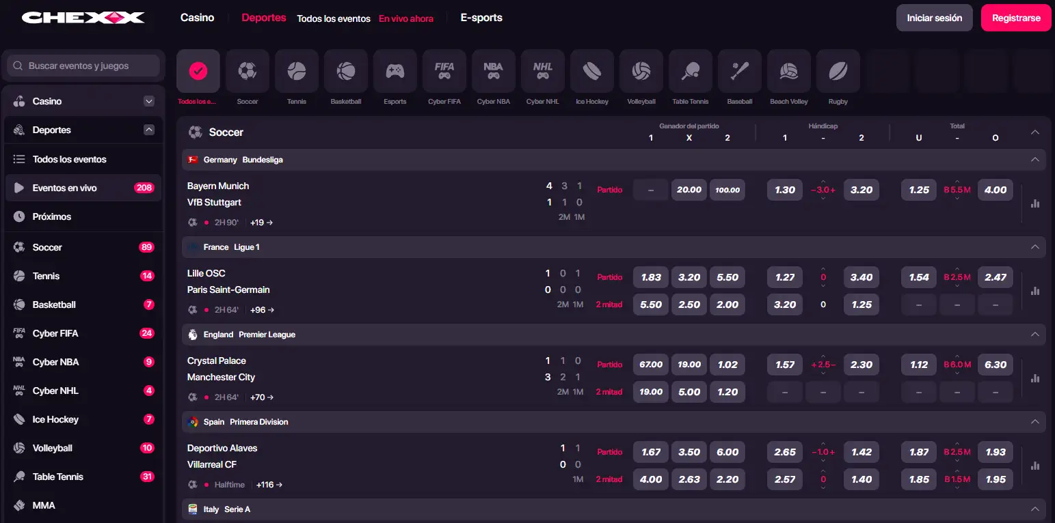This screenshot has height=523, width=1055.
Task: Open Tennis in the left sidebar
Action: tap(83, 276)
